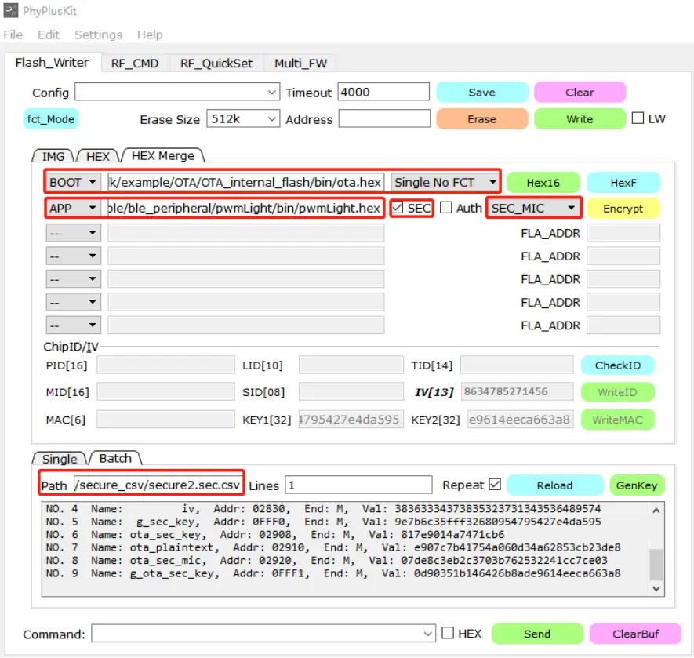
Task: Open the SEC_MIC dropdown
Action: tap(533, 208)
